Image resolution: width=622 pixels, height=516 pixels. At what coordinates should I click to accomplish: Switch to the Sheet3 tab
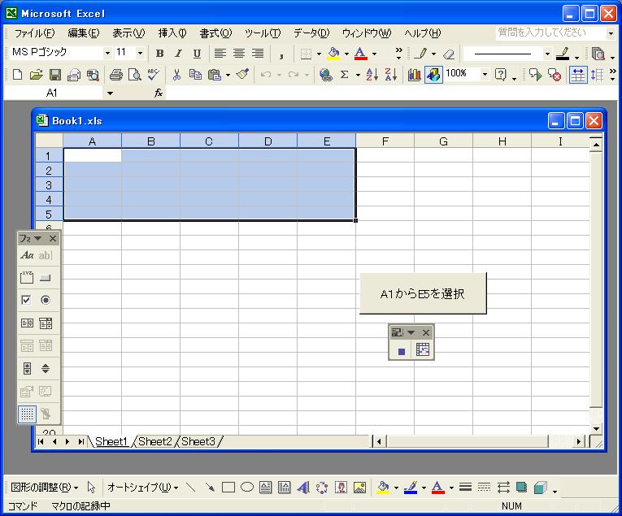[198, 441]
